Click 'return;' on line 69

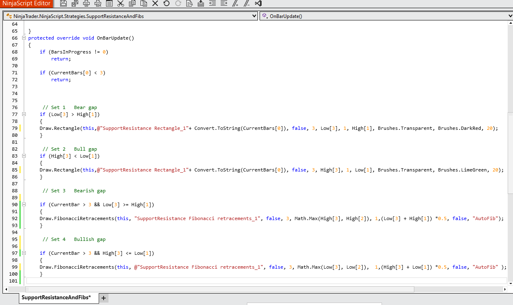[61, 59]
